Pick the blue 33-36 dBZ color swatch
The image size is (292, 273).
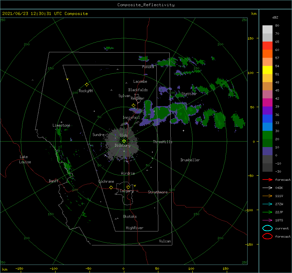click(267, 119)
